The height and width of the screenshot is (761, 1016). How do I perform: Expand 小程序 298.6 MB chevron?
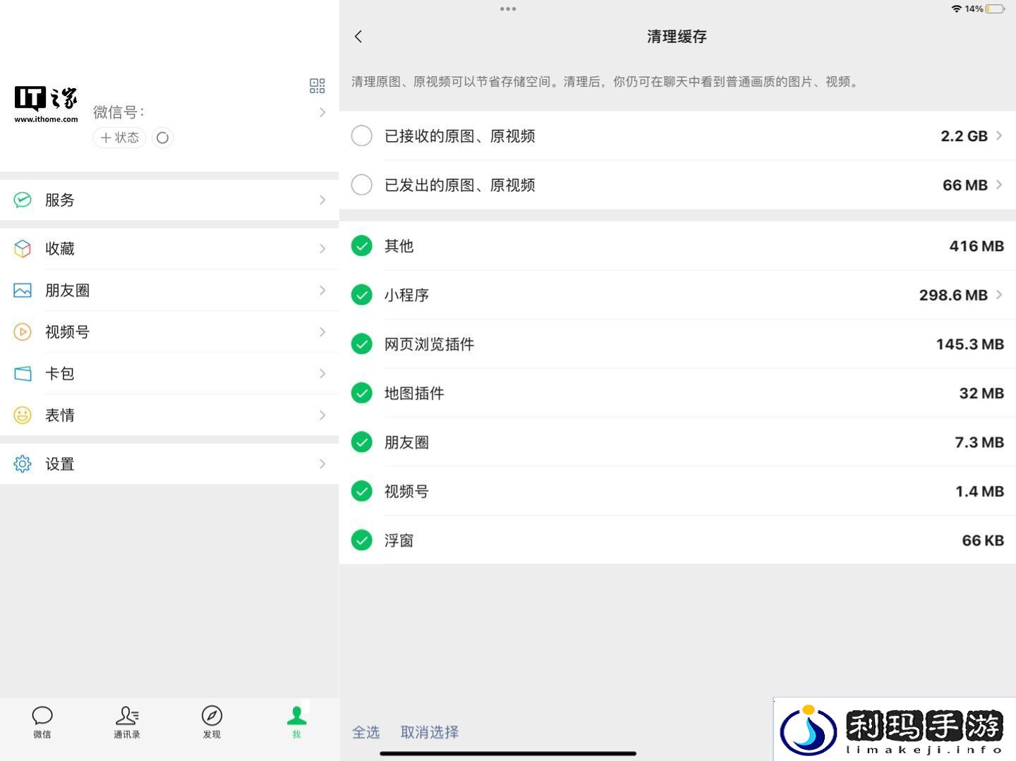coord(999,295)
